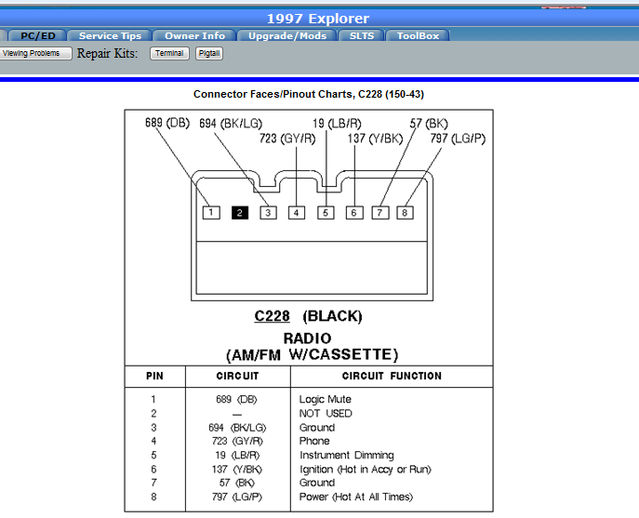Click the underlined C228 connector link
This screenshot has height=518, width=639.
(272, 316)
